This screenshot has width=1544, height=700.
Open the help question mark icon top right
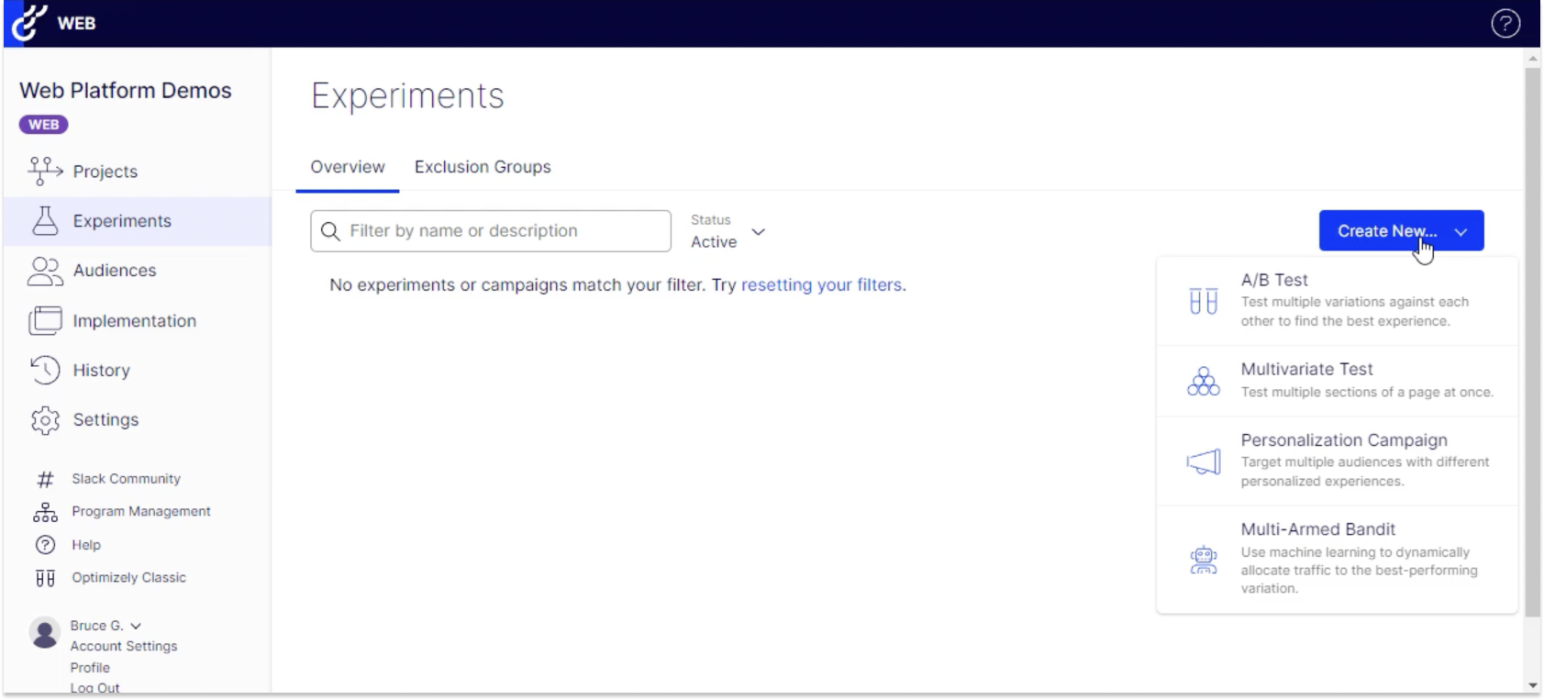coord(1505,23)
